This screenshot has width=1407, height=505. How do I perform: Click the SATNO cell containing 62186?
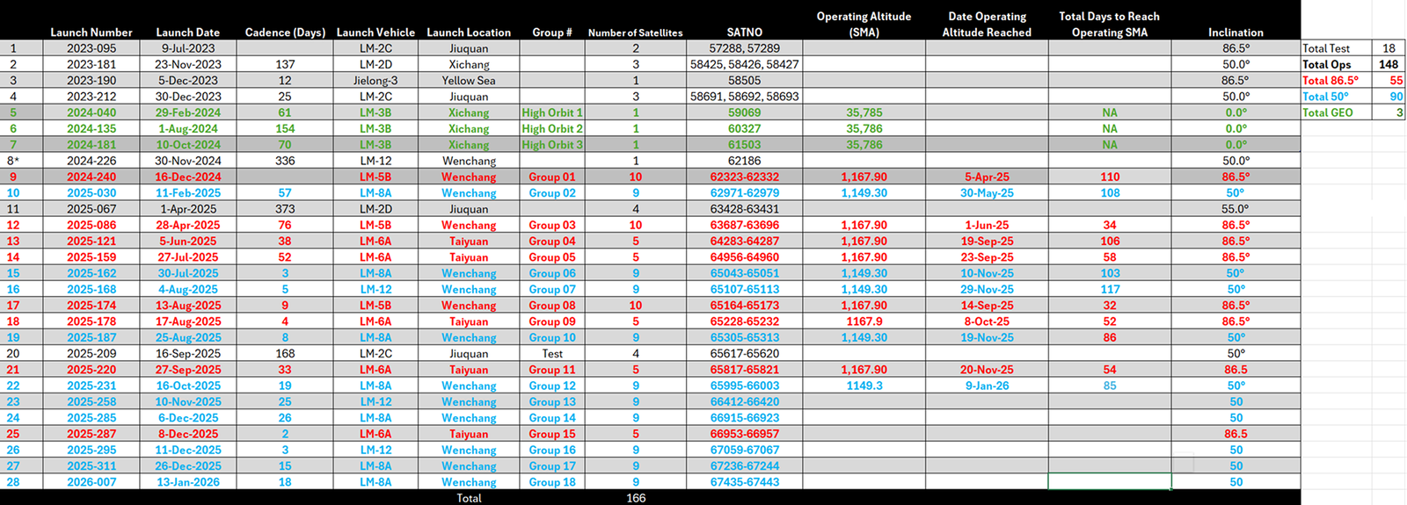(744, 161)
